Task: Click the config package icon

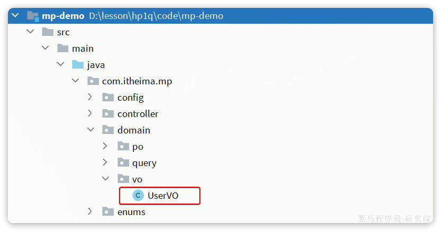Action: pos(108,98)
